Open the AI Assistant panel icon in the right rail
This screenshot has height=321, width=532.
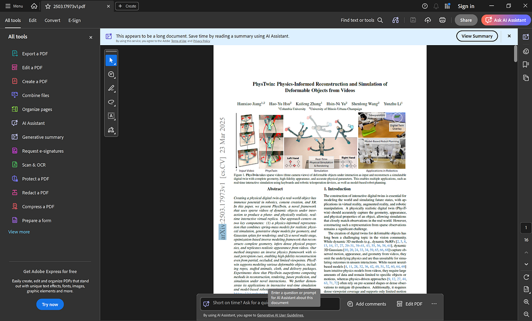526,36
